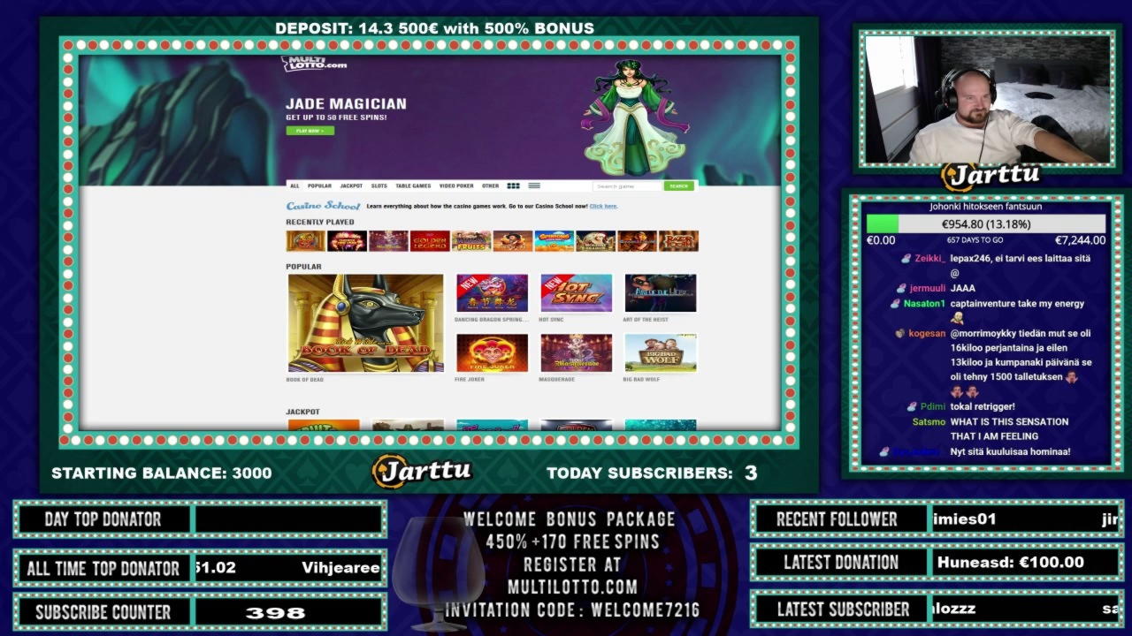Image resolution: width=1132 pixels, height=636 pixels.
Task: Click the Fire Joker caption
Action: point(470,380)
